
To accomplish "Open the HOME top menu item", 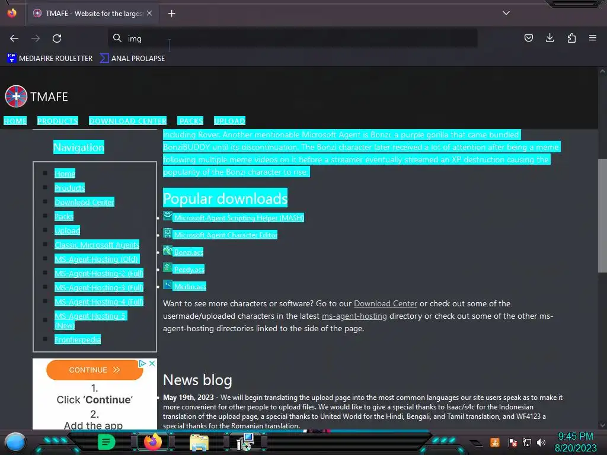I will pyautogui.click(x=15, y=121).
